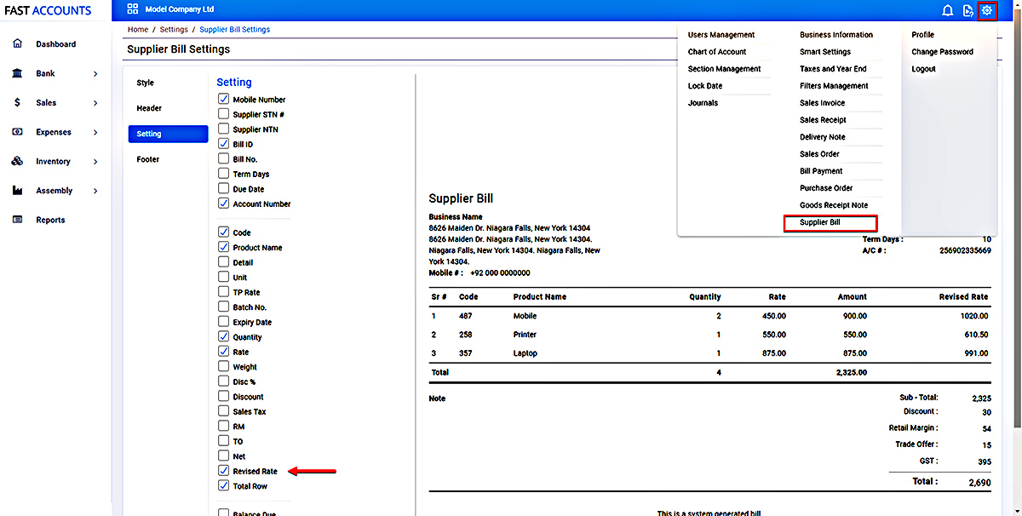Click the Mobile product name cell
Viewport: 1022px width, 516px height.
point(525,316)
